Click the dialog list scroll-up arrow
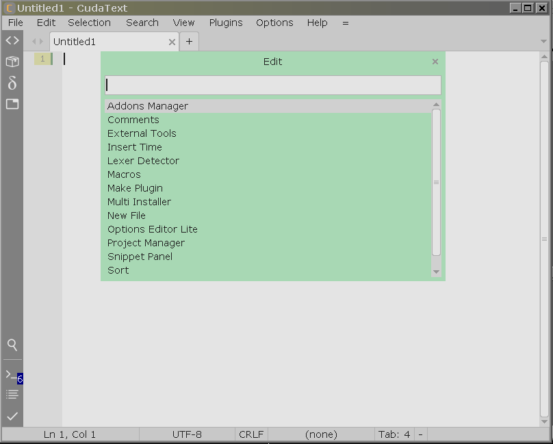 click(x=436, y=105)
